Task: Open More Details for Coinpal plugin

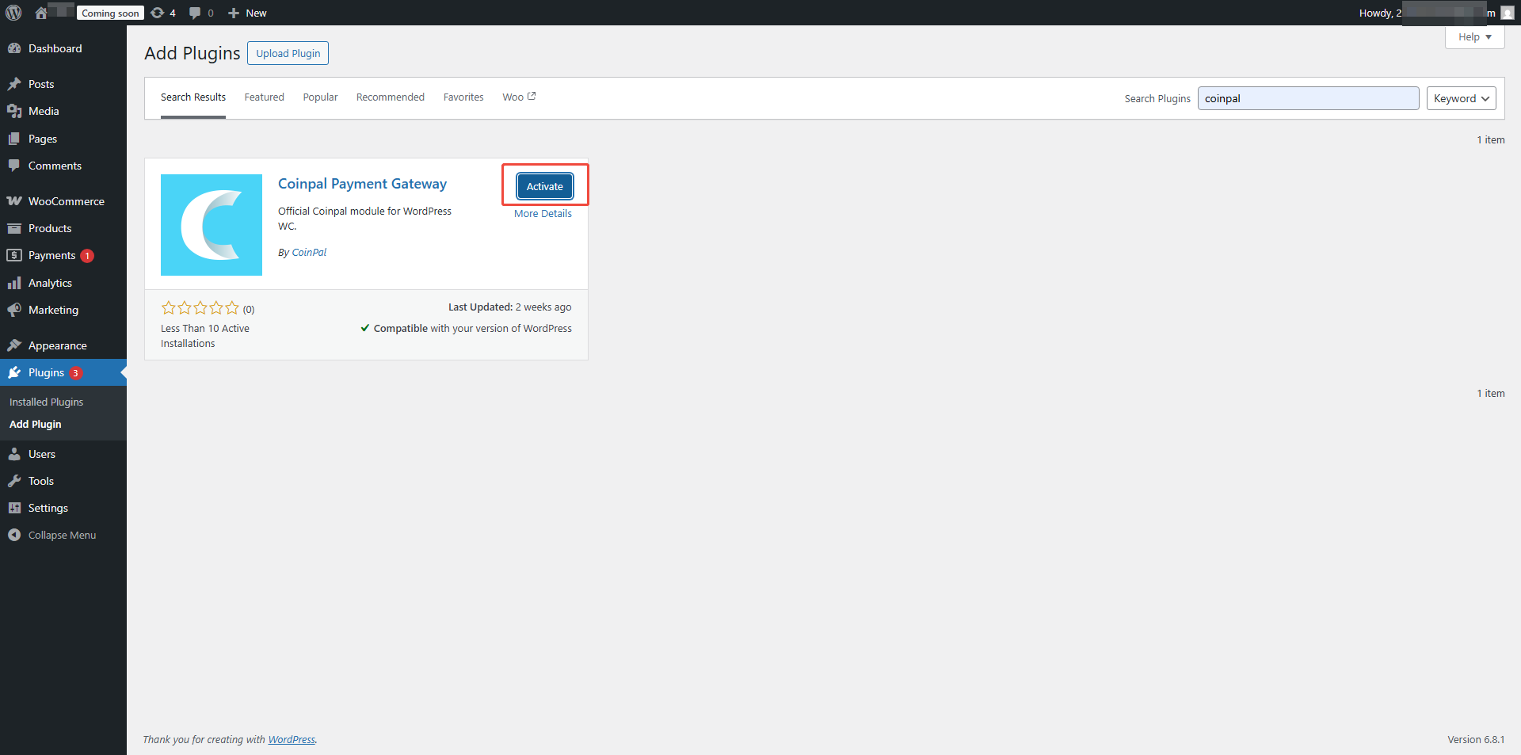Action: 543,214
